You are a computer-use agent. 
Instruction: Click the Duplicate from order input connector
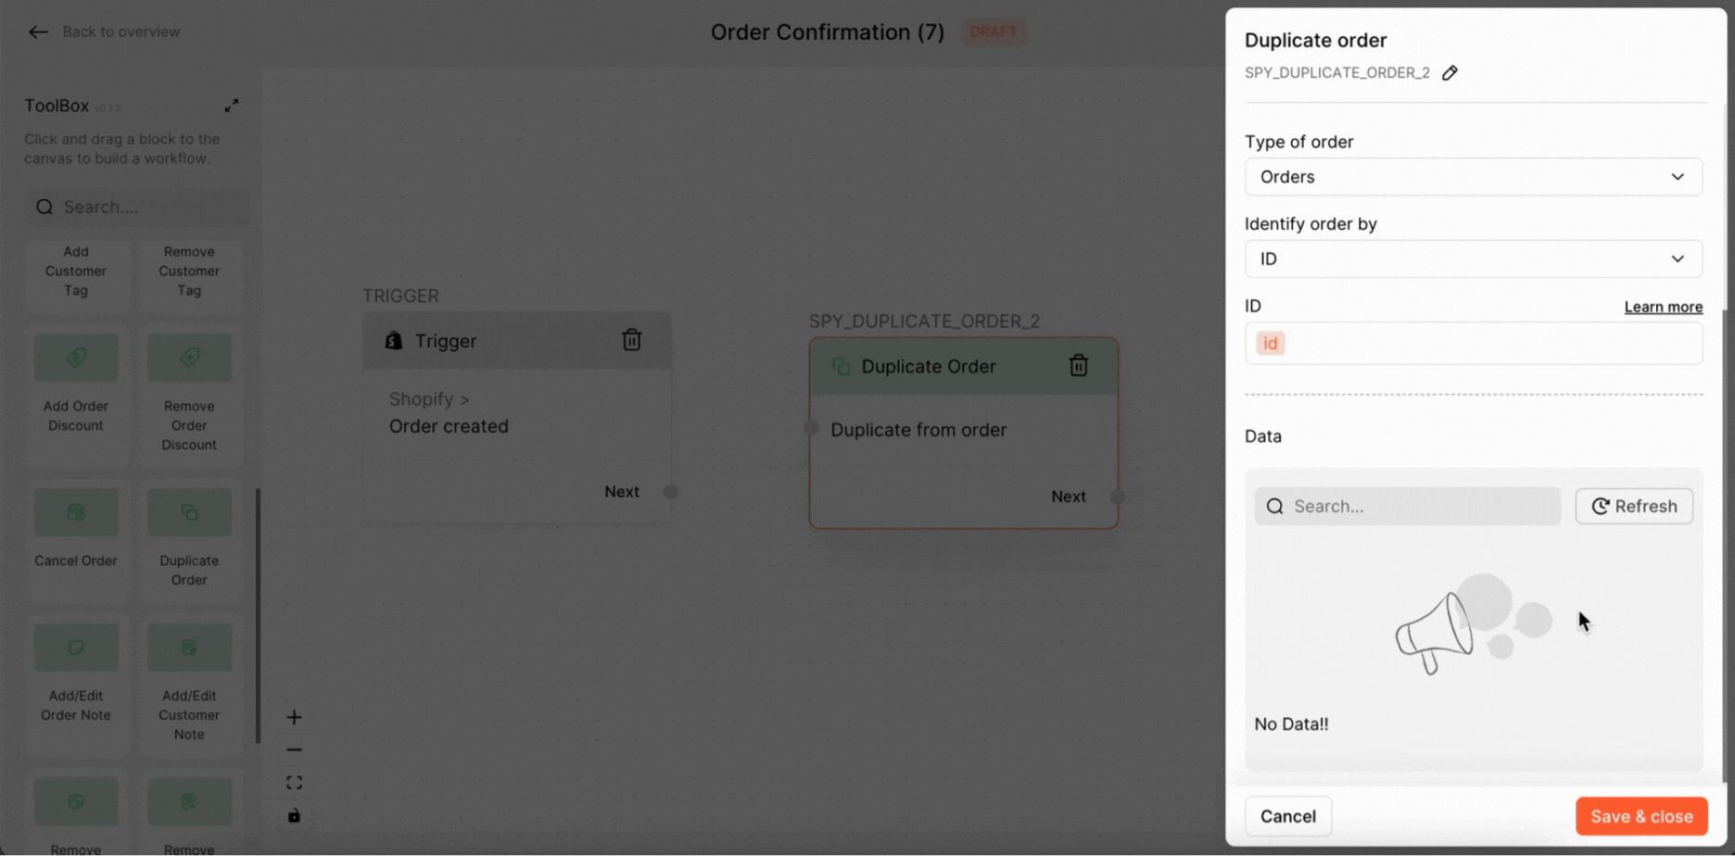tap(811, 428)
